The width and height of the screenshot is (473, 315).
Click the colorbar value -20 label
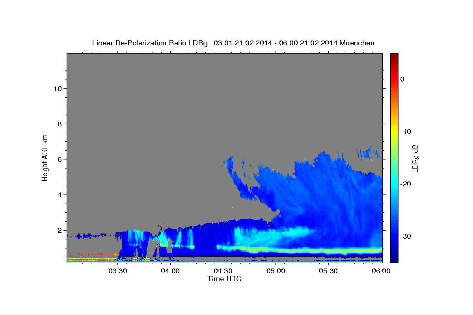tap(406, 184)
